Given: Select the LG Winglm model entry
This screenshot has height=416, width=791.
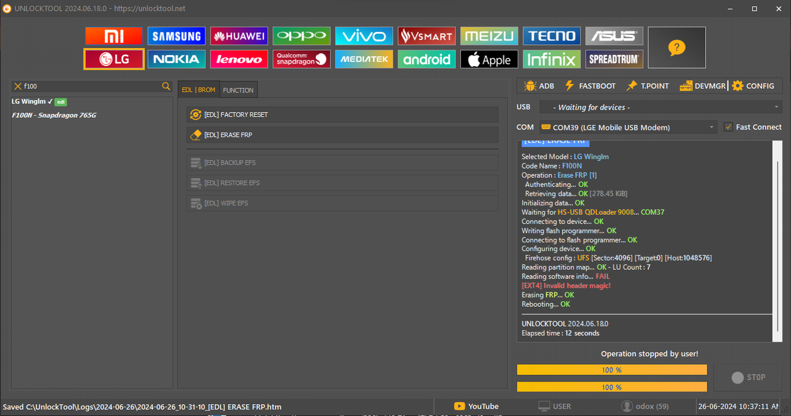Looking at the screenshot, I should [x=39, y=101].
